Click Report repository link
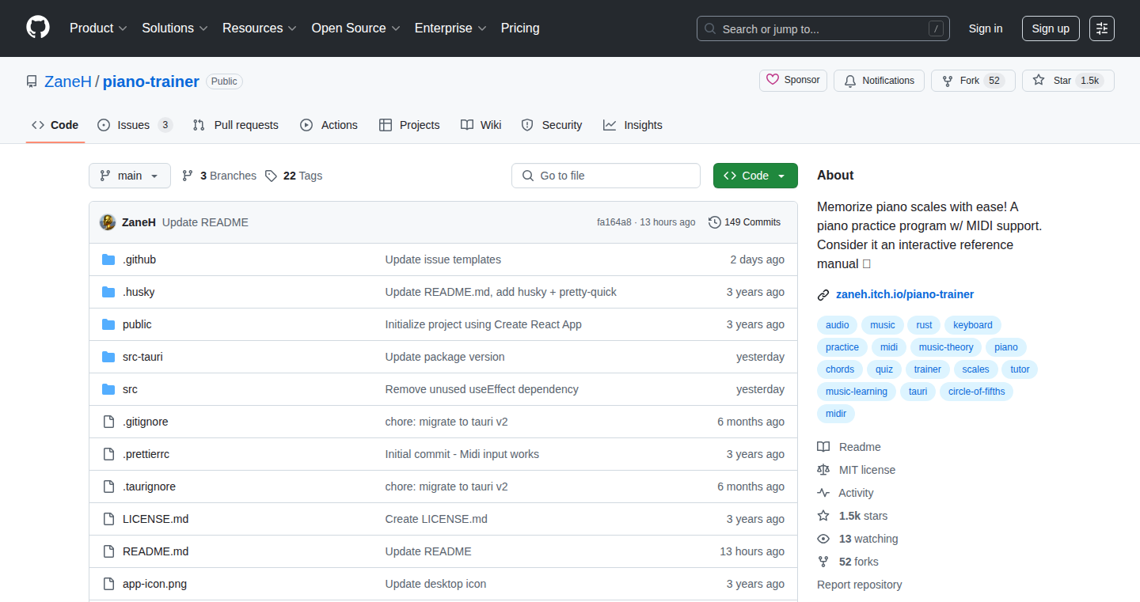The width and height of the screenshot is (1140, 602). click(859, 585)
